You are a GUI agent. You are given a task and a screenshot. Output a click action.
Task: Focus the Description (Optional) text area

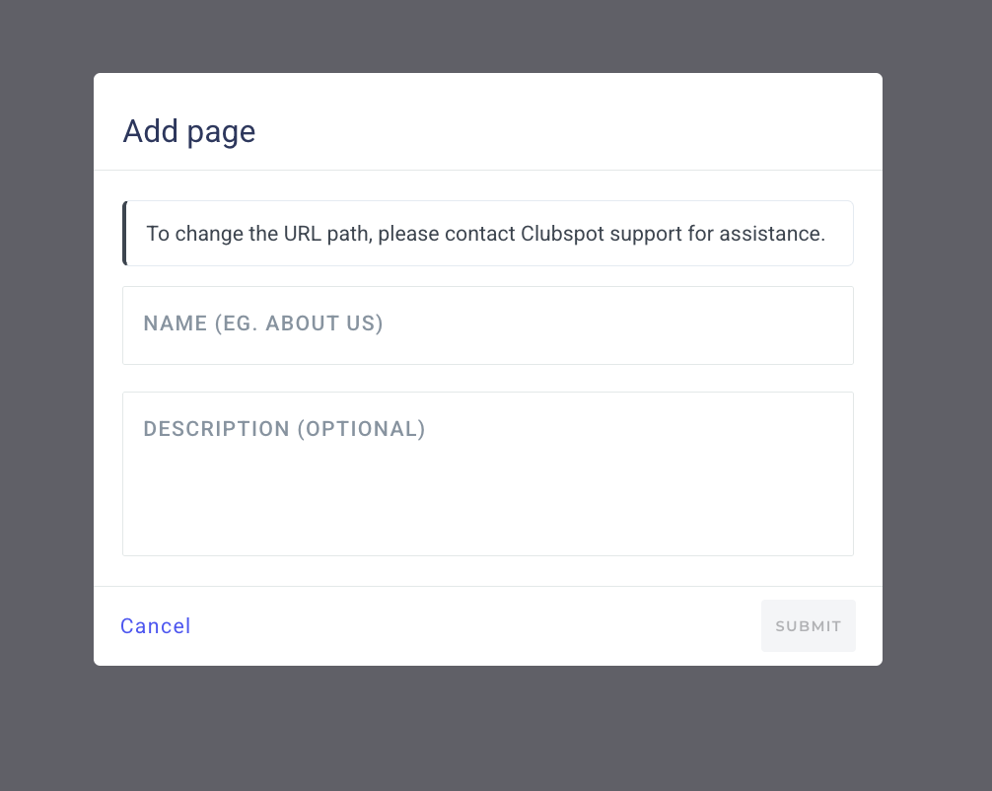(487, 473)
